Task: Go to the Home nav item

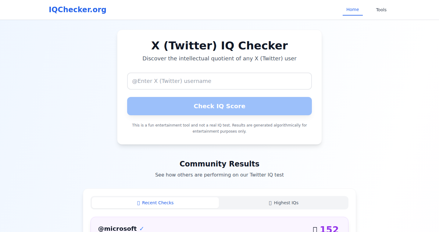Action: pos(353,10)
